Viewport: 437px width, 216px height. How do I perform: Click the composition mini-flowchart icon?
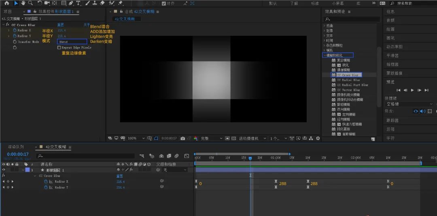tap(142, 156)
